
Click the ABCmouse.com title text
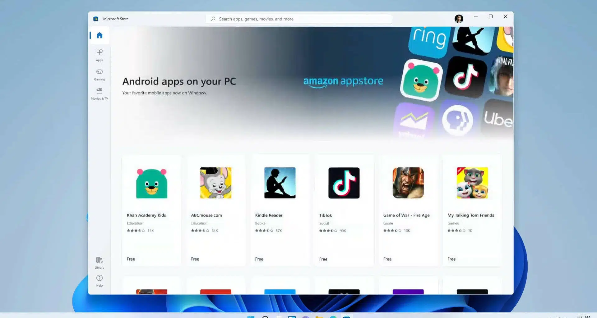[206, 215]
